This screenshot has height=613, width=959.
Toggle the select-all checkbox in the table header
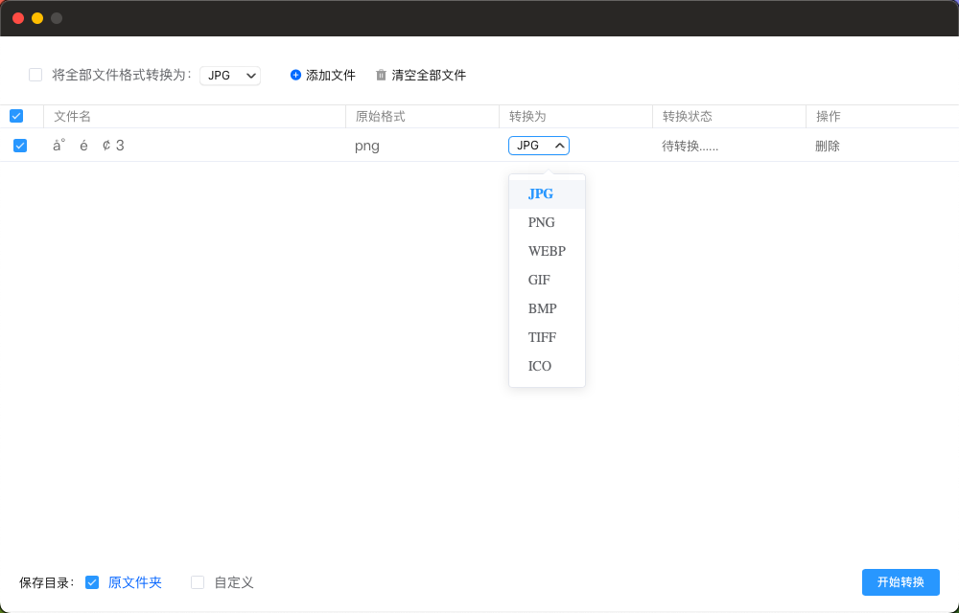tap(16, 116)
